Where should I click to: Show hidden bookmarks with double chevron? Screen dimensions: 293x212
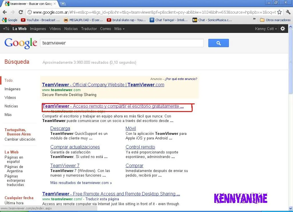[254, 19]
